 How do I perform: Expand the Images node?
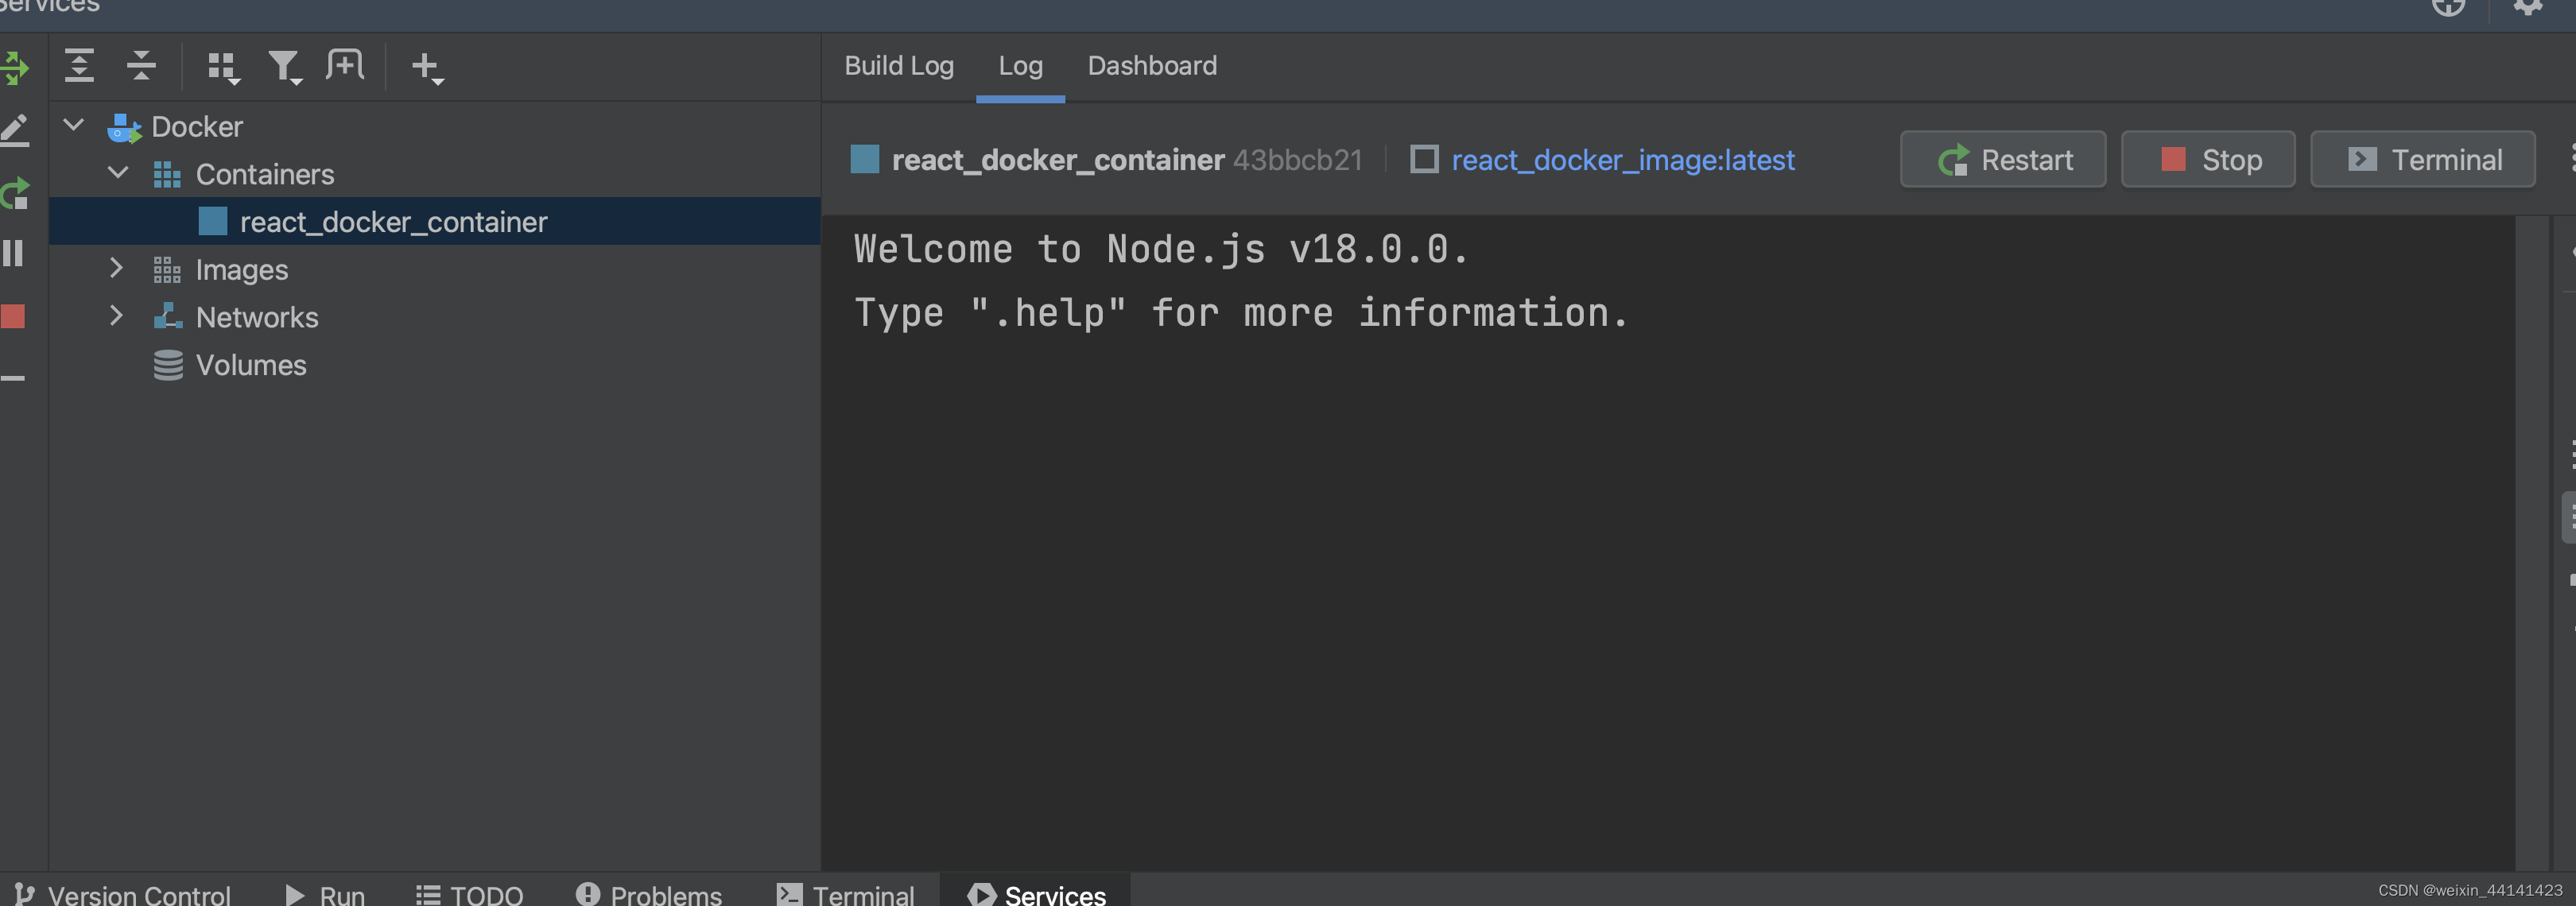116,268
